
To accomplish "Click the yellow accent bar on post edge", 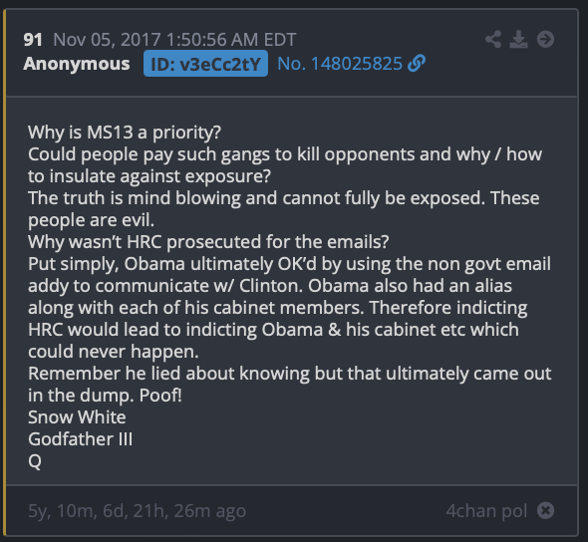I will pos(5,273).
